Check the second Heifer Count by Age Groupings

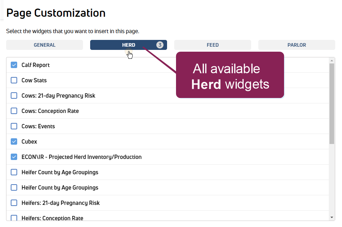(x=14, y=187)
